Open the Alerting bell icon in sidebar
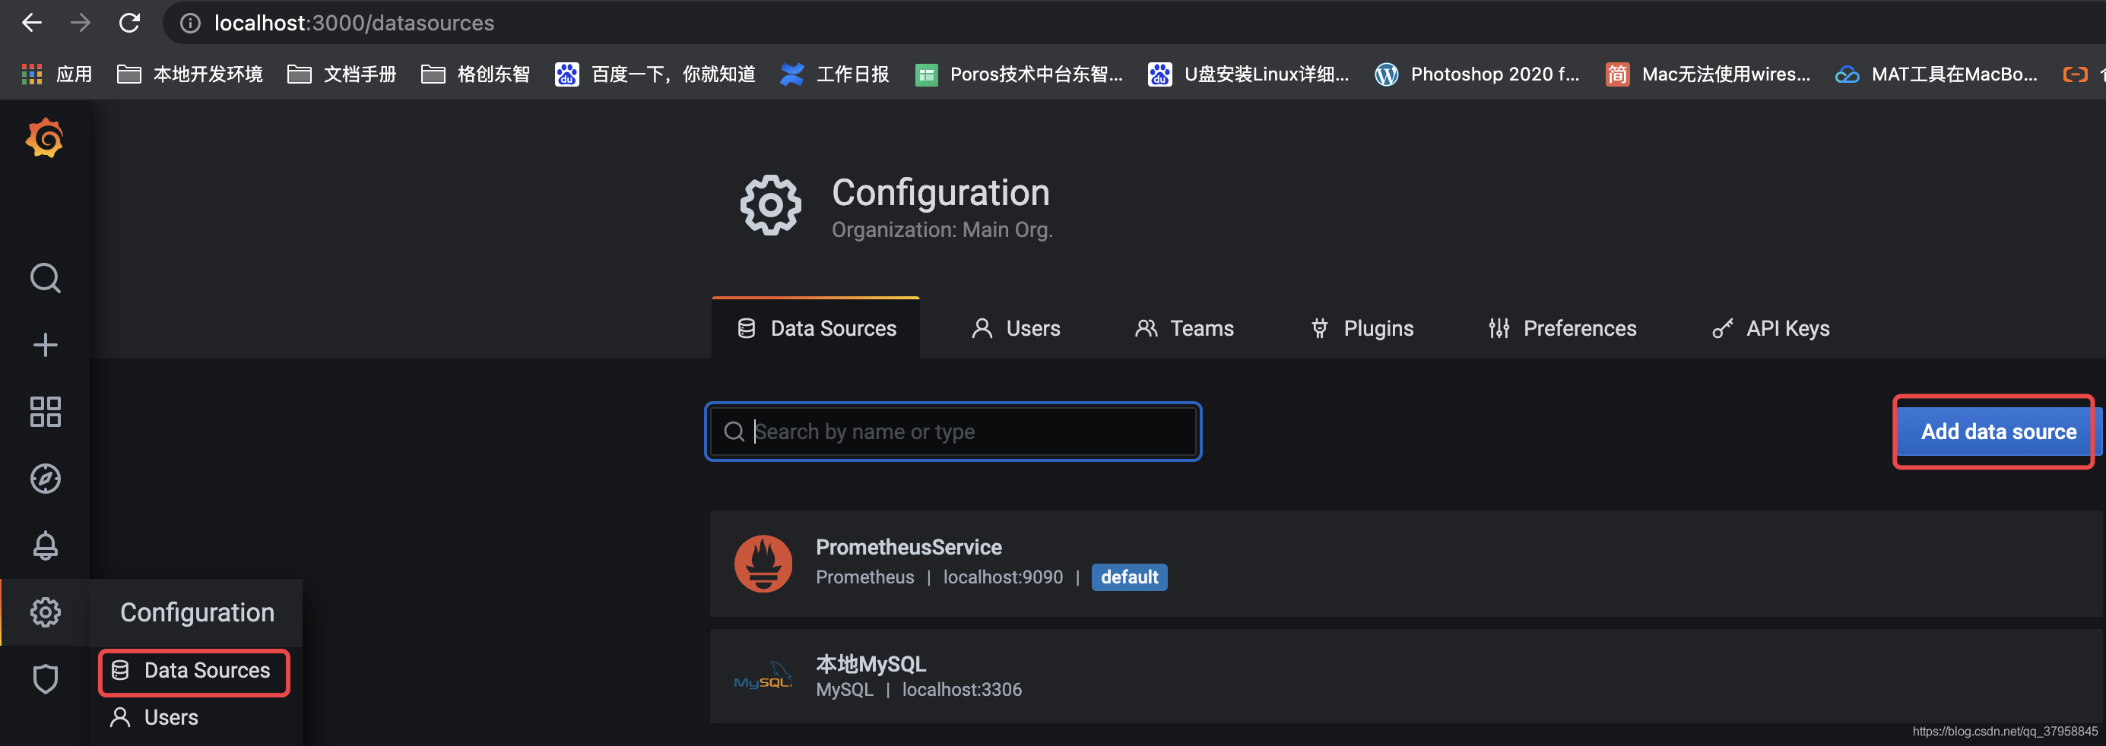 click(45, 545)
